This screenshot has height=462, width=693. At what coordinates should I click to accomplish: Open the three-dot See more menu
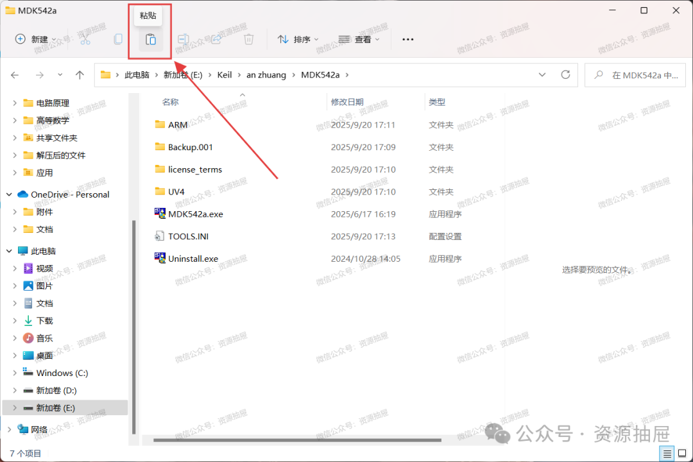coord(408,39)
